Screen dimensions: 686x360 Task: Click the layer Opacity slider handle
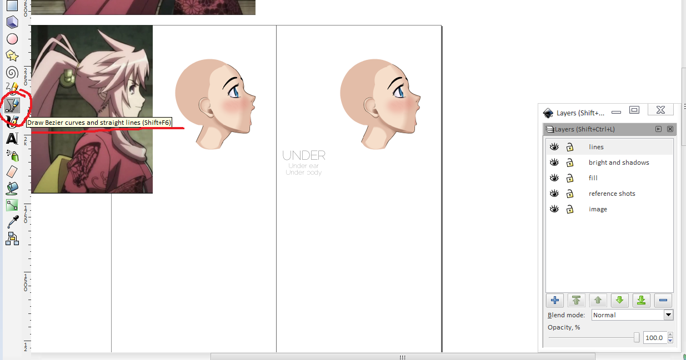coord(637,338)
